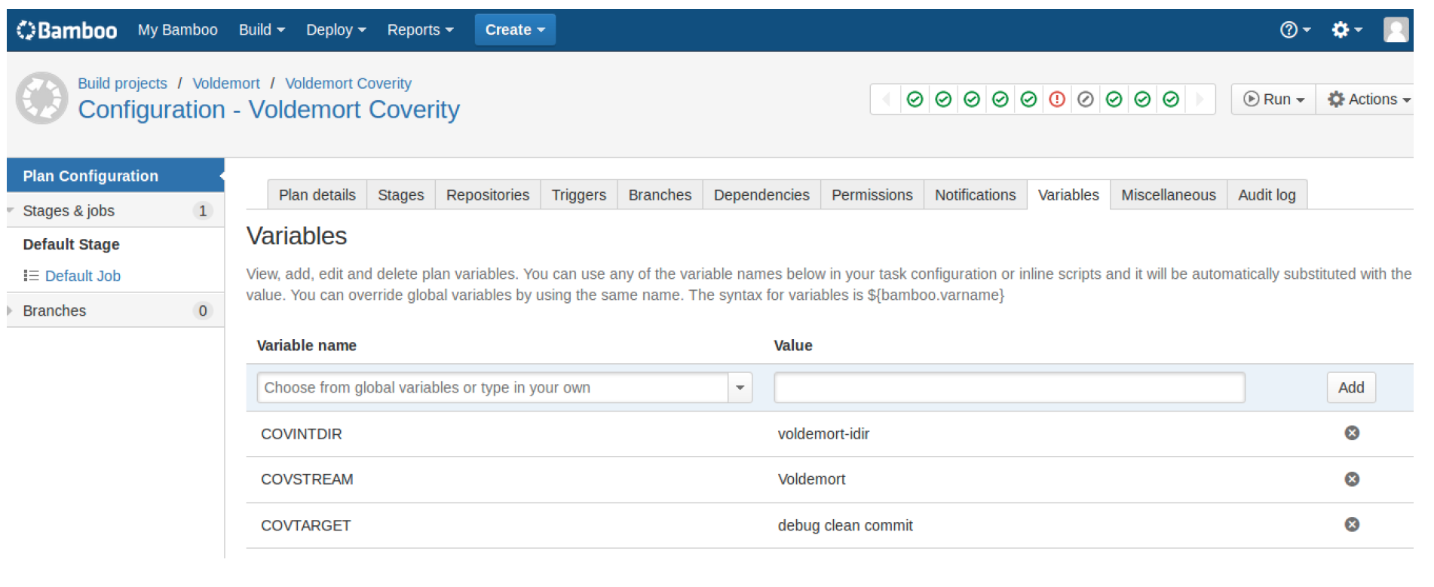
Task: Click the failed red build status icon
Action: click(x=1057, y=99)
